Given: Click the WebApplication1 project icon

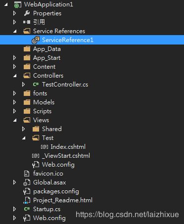Looking at the screenshot, I should 17,4.
